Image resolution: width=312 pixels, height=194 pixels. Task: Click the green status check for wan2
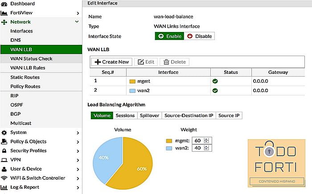click(x=215, y=90)
